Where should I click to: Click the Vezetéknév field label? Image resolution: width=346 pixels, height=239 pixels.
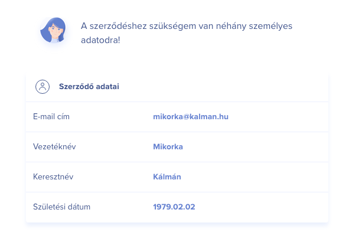click(x=54, y=146)
